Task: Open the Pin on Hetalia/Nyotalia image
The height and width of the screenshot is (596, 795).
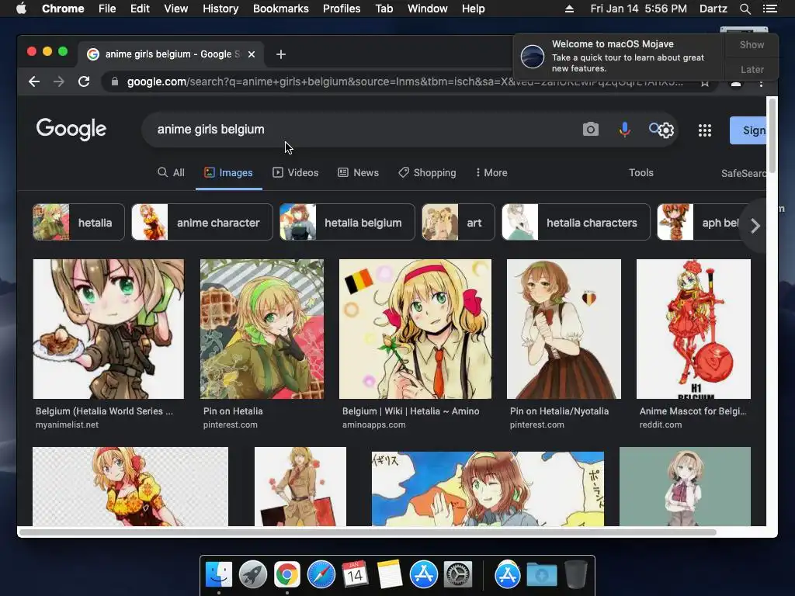Action: tap(564, 329)
